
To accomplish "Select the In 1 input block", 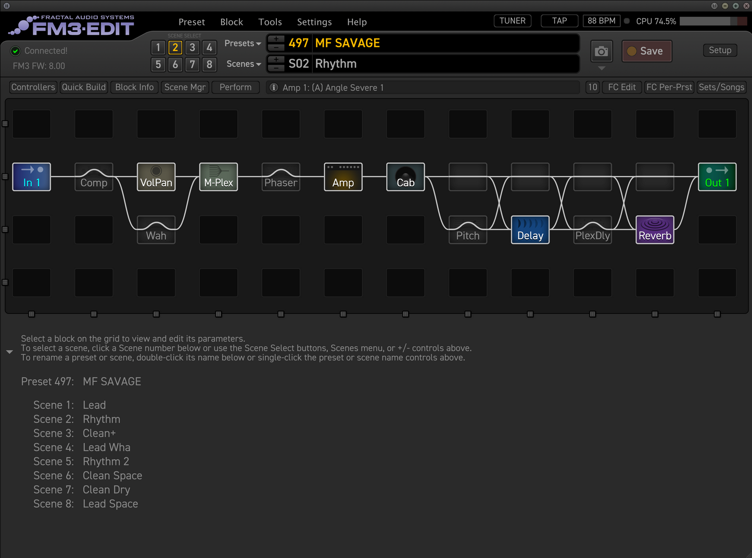I will pyautogui.click(x=31, y=177).
